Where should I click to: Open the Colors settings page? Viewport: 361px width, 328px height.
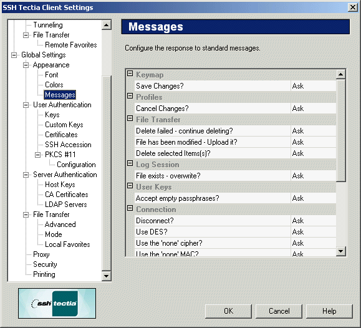click(x=54, y=85)
